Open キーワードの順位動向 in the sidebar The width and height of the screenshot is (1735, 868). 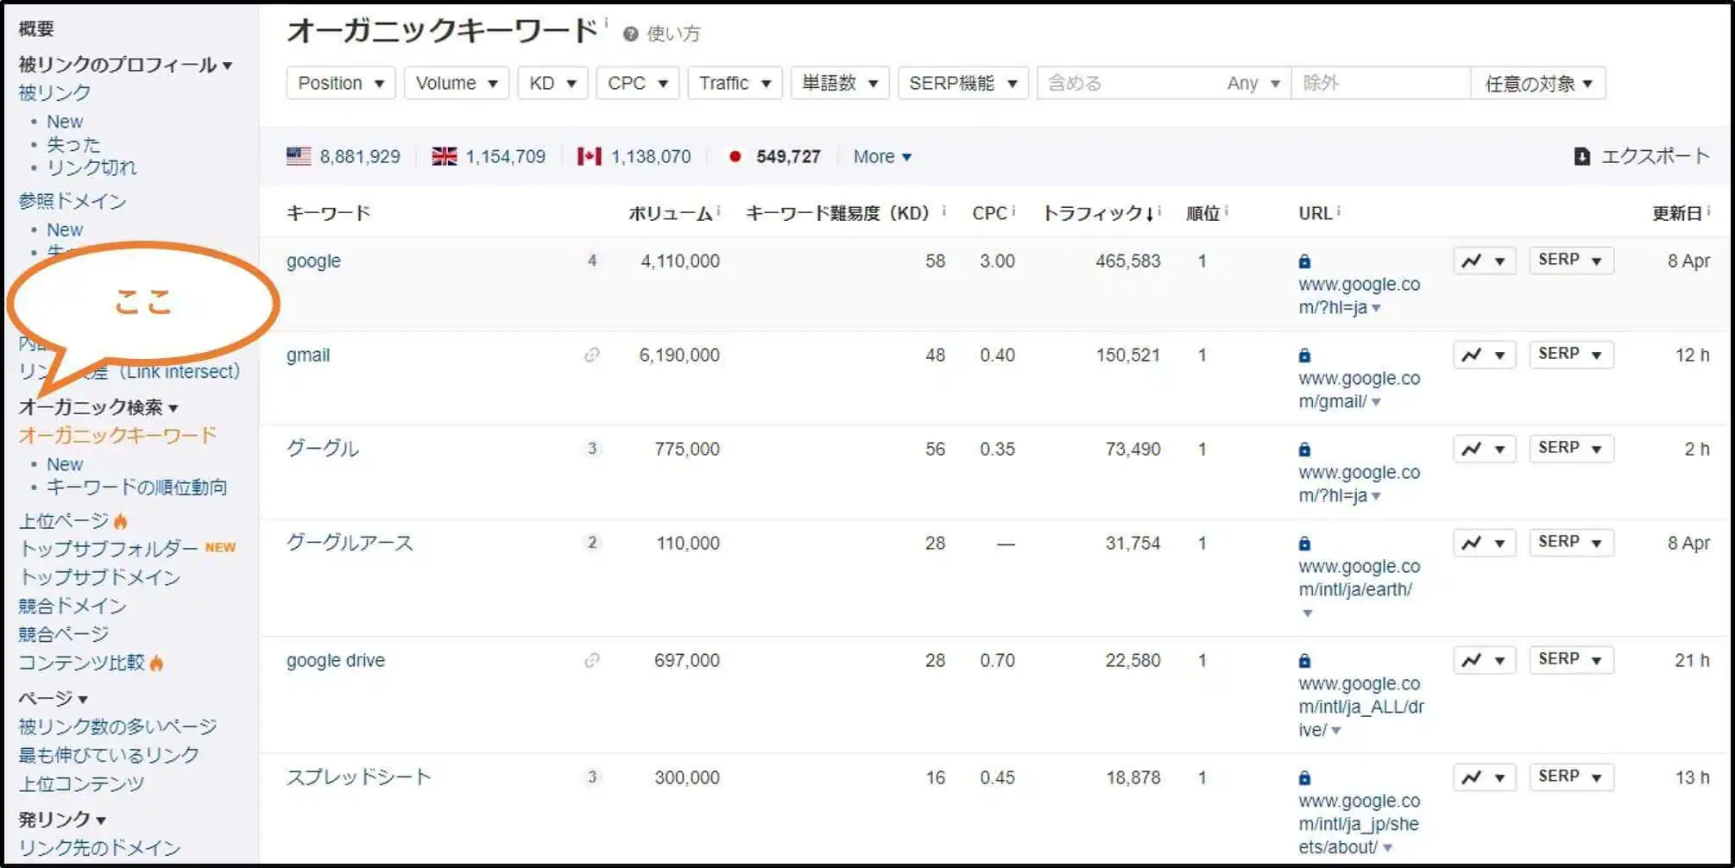pyautogui.click(x=136, y=487)
